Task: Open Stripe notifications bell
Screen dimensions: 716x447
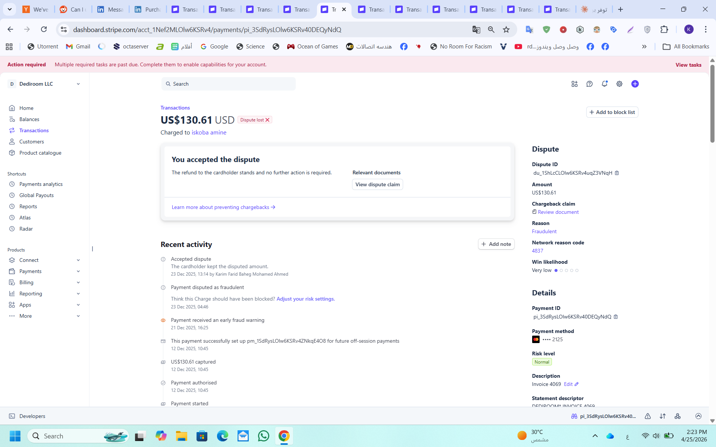Action: (604, 84)
